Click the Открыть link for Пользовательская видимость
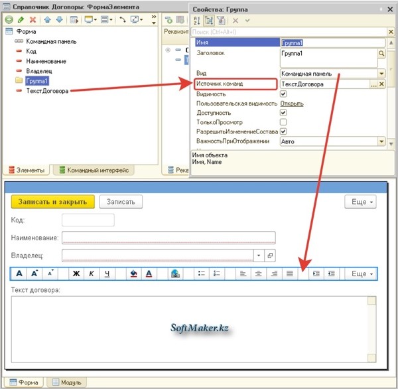The image size is (398, 389). coord(292,104)
